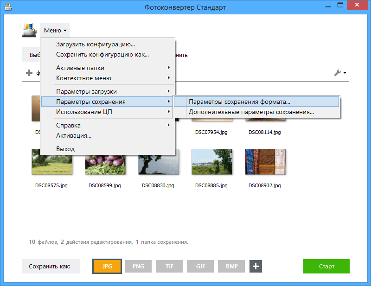This screenshot has width=371, height=286.
Task: Select the DSC08885.jpg landscape thumbnail
Action: point(212,162)
